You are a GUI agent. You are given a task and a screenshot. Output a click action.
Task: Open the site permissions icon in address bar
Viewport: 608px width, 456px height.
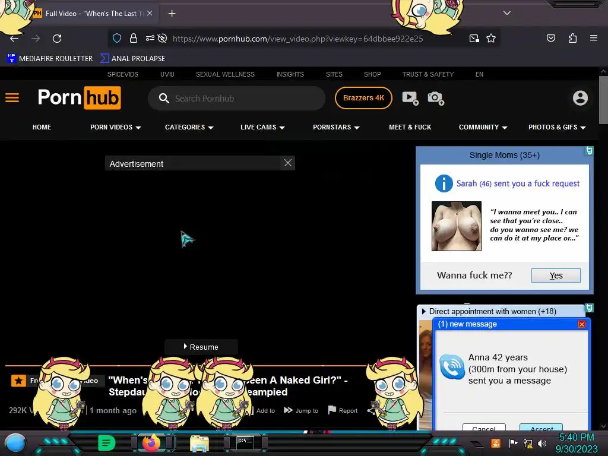pyautogui.click(x=150, y=38)
